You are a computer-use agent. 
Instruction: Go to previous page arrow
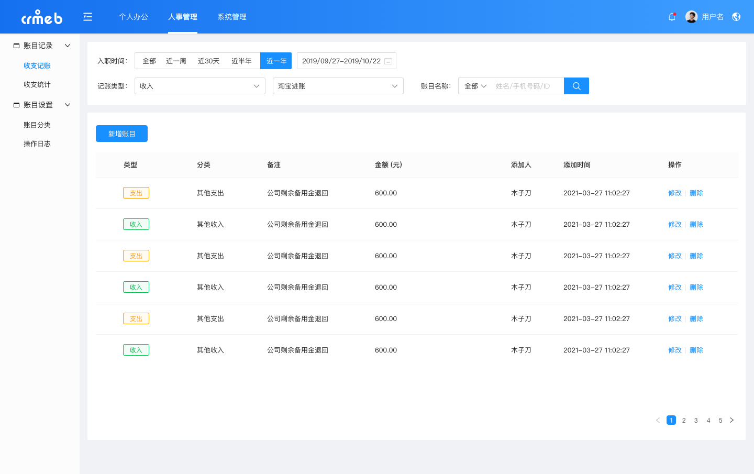pyautogui.click(x=658, y=420)
